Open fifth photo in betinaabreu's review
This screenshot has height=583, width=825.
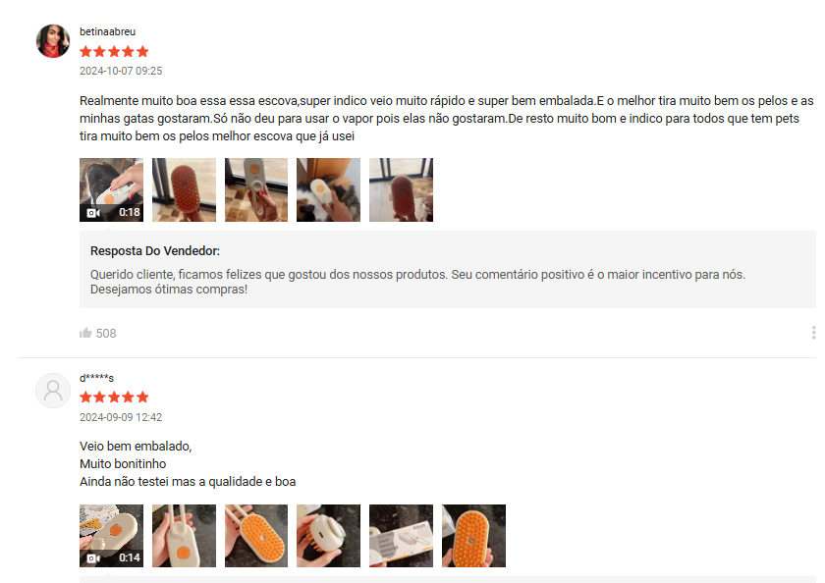401,189
